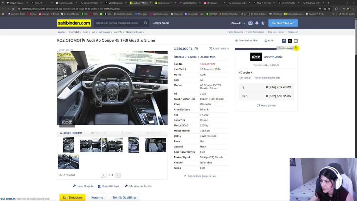The image size is (357, 201).
Task: Click the main car interior photo
Action: [112, 88]
